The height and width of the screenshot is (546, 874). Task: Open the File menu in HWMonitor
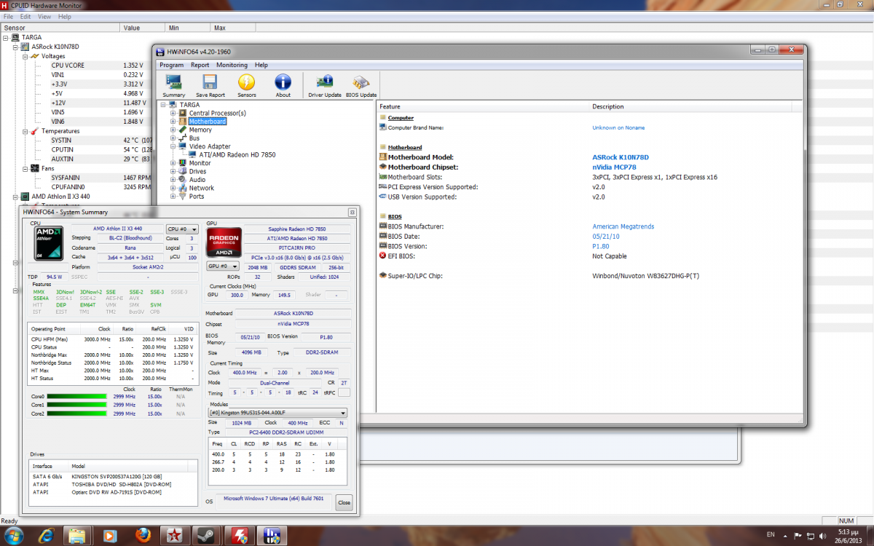coord(9,16)
